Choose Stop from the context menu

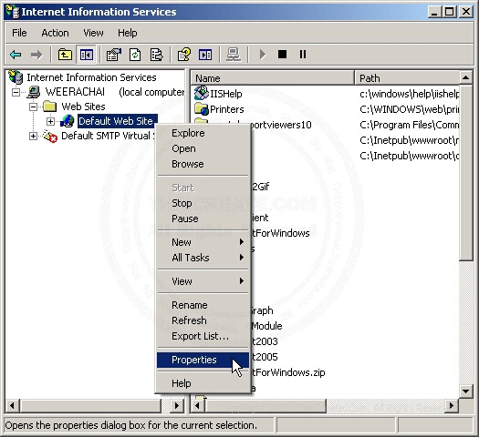coord(203,203)
